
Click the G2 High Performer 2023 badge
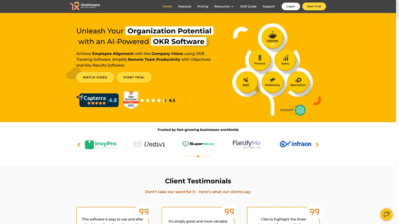tap(131, 100)
